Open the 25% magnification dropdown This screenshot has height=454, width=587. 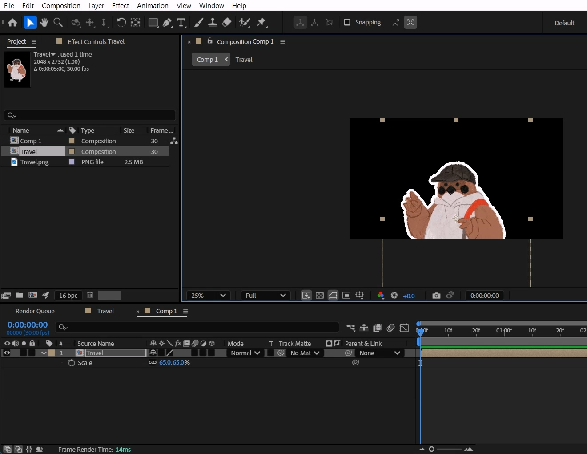point(208,296)
